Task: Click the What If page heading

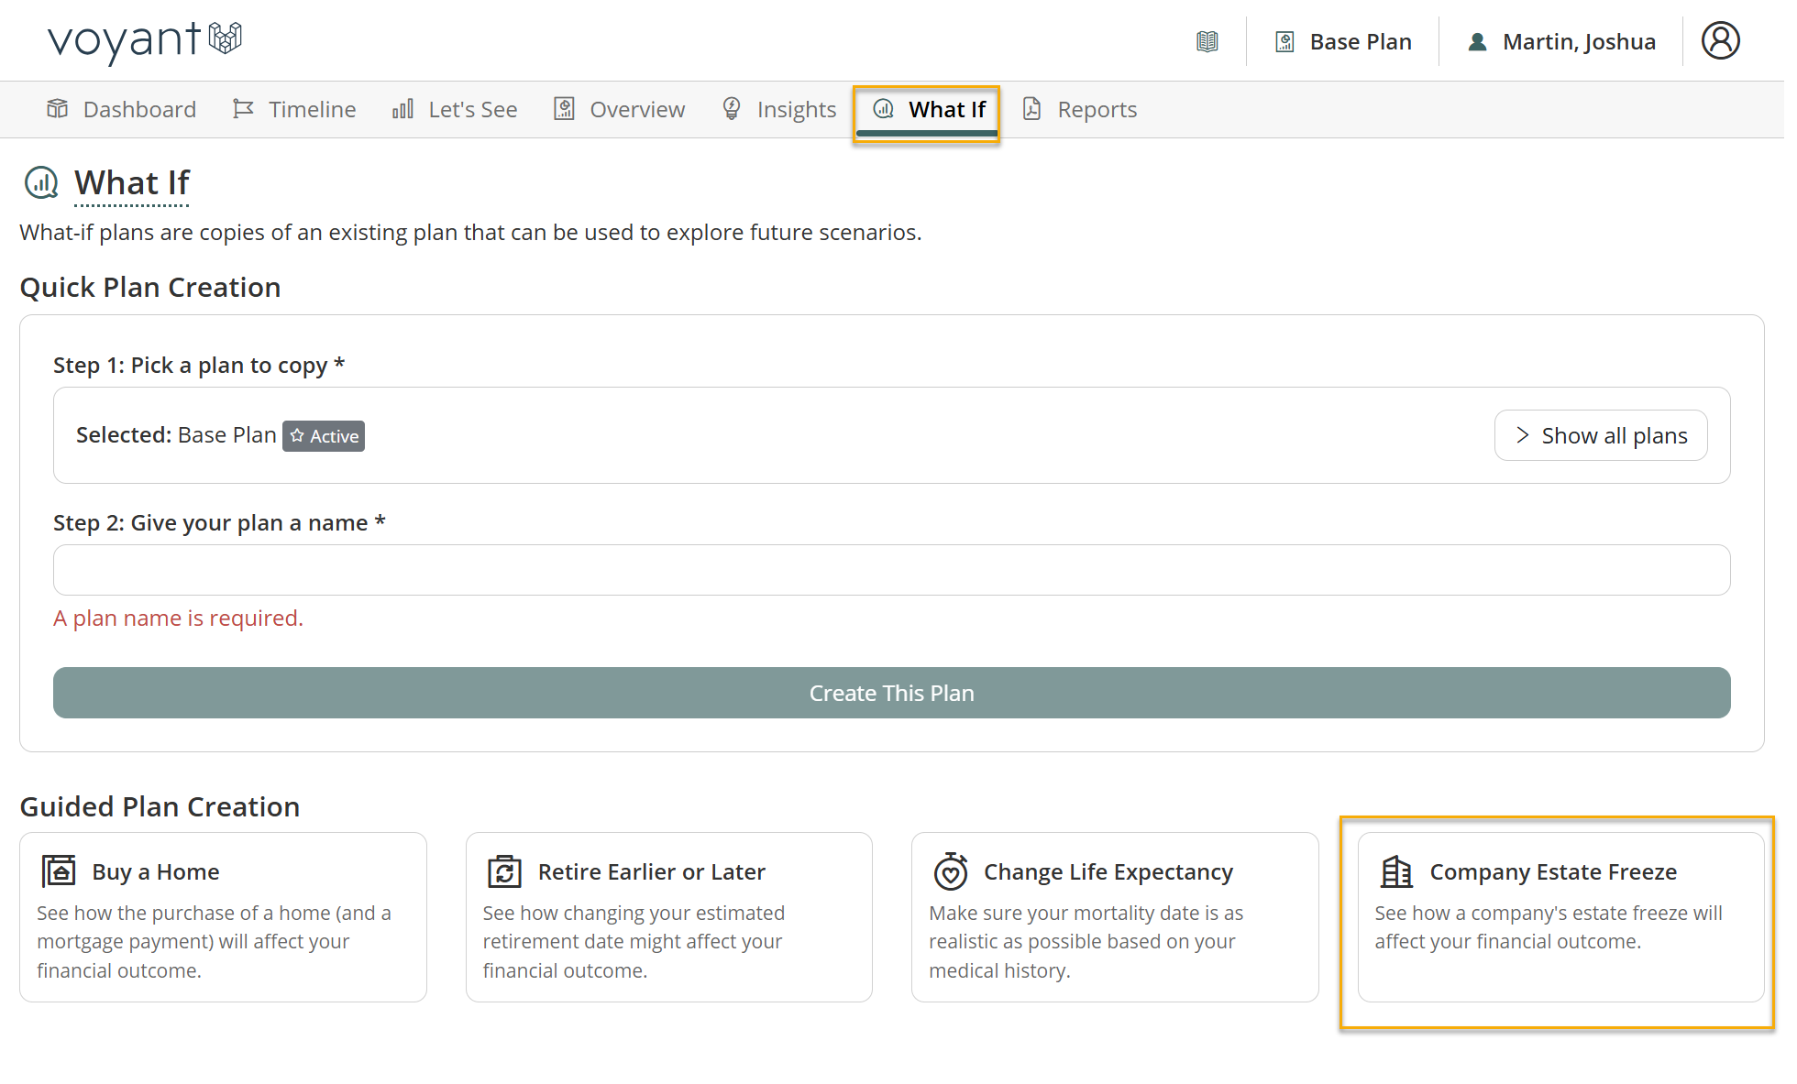Action: click(132, 183)
